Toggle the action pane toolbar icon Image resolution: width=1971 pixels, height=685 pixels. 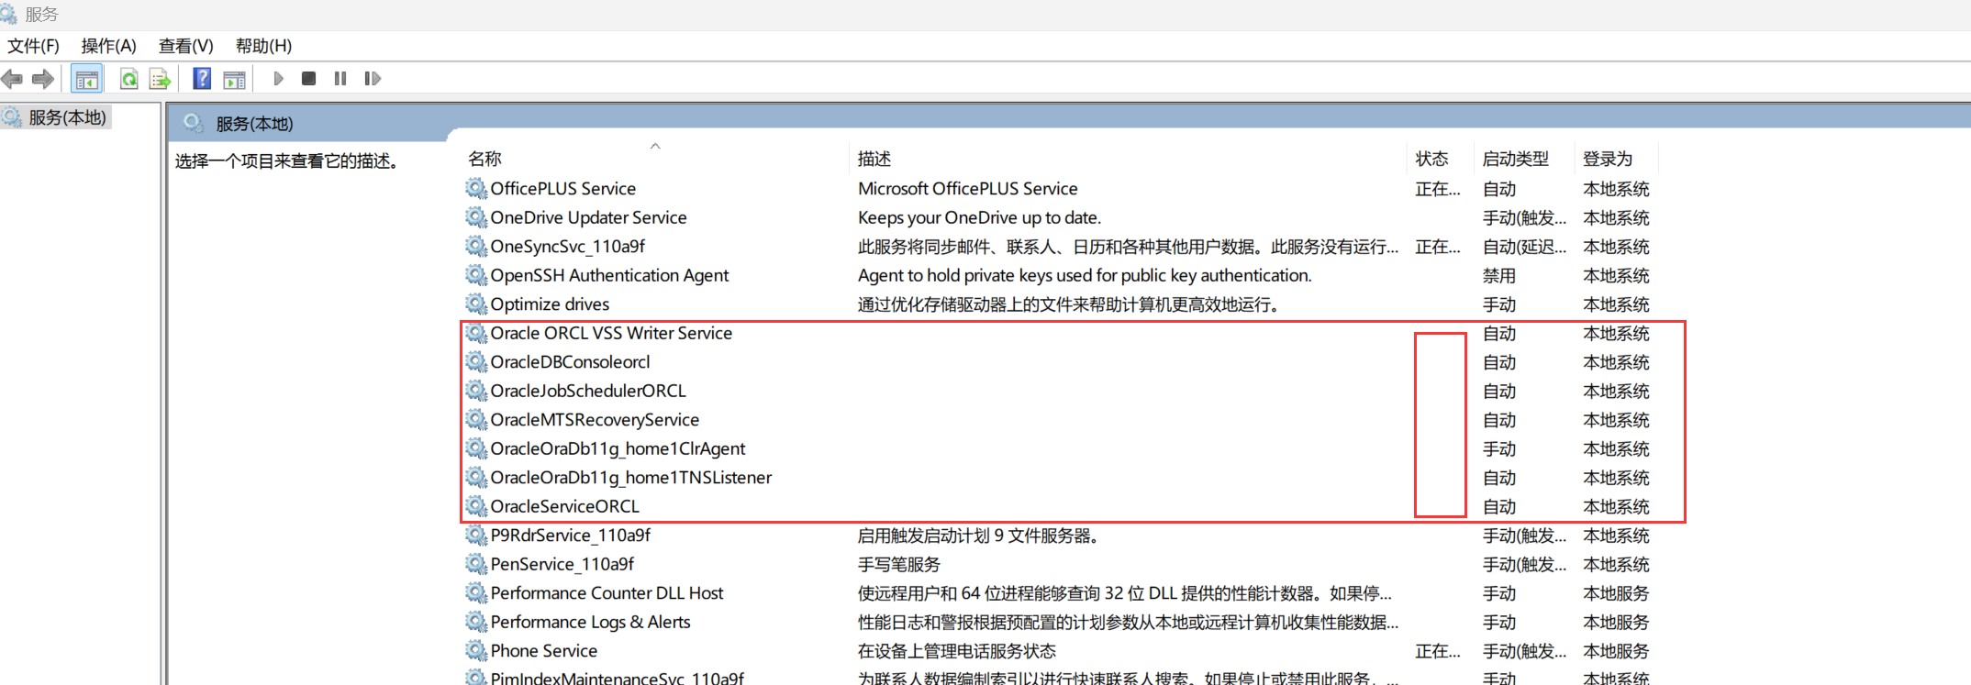coord(234,80)
